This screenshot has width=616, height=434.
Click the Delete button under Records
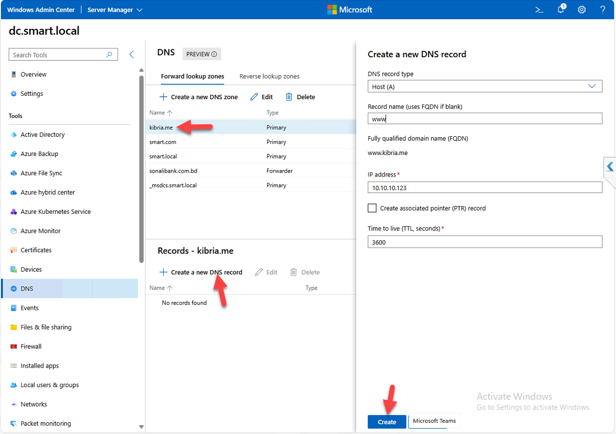(x=305, y=272)
